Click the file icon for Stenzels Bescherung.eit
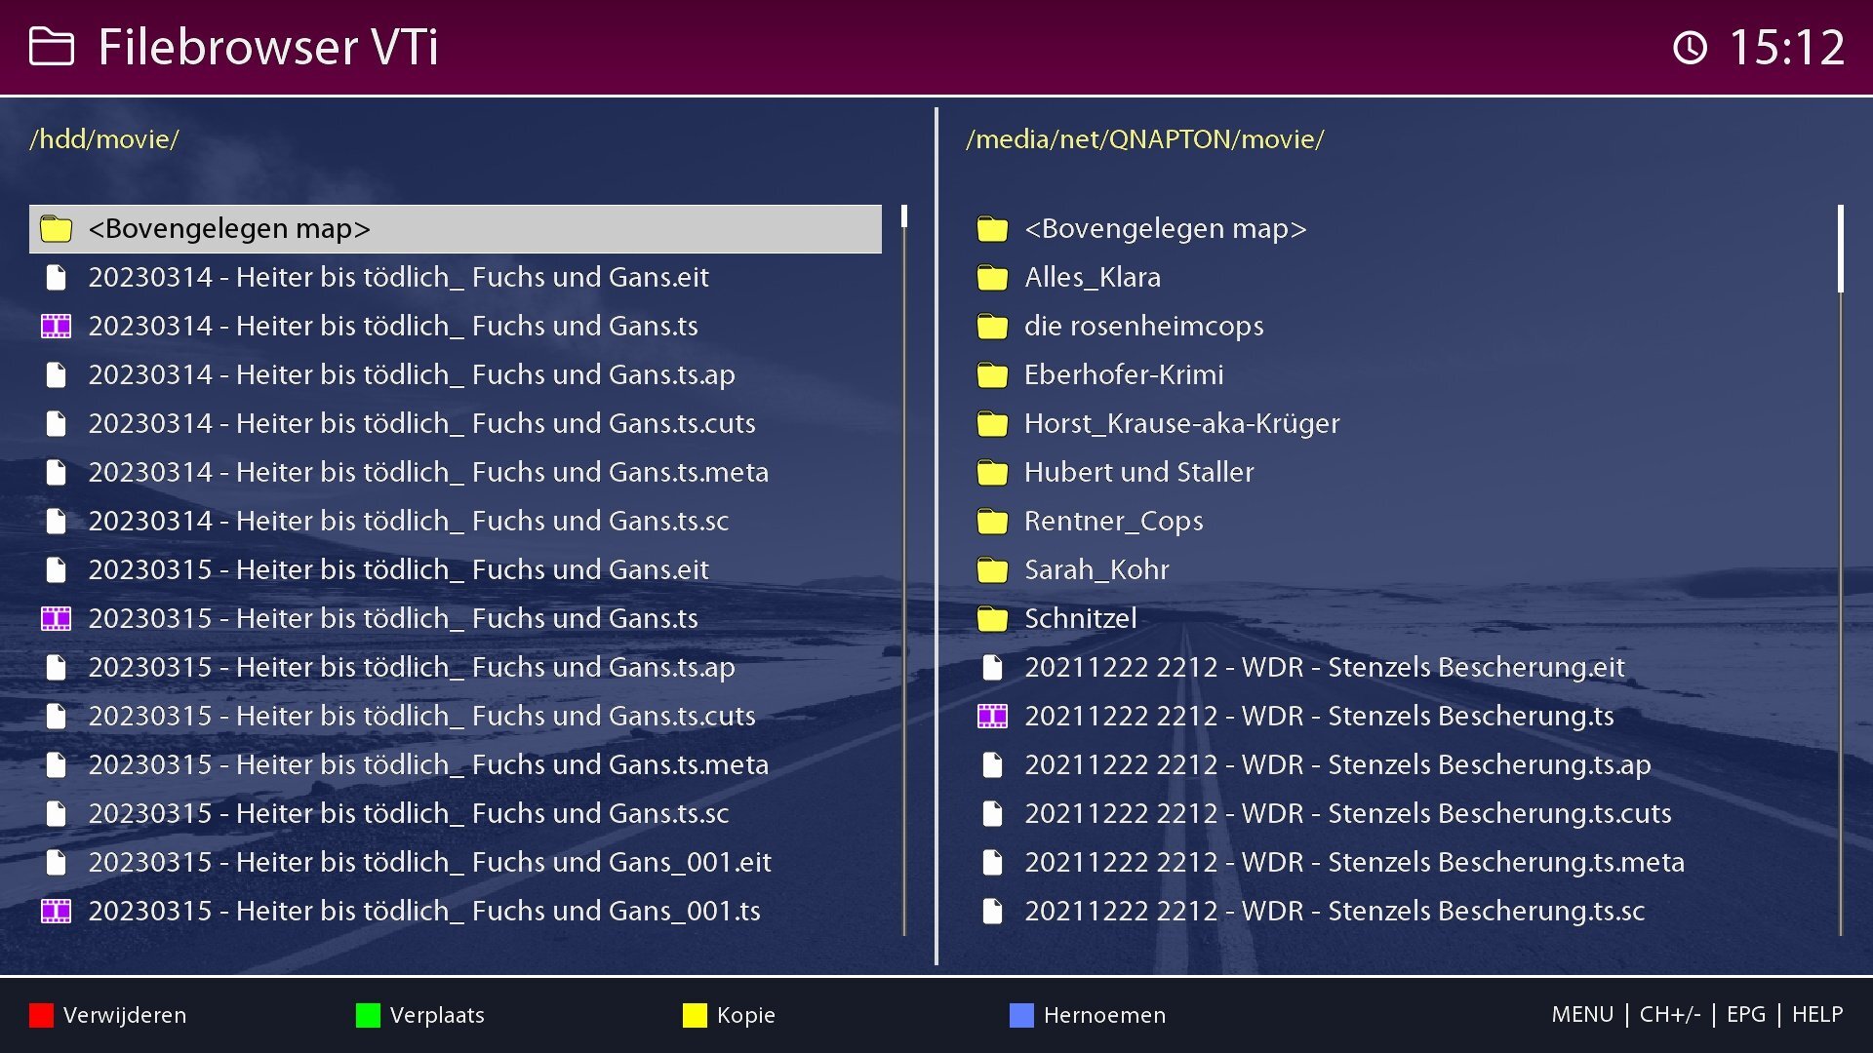 [x=992, y=667]
